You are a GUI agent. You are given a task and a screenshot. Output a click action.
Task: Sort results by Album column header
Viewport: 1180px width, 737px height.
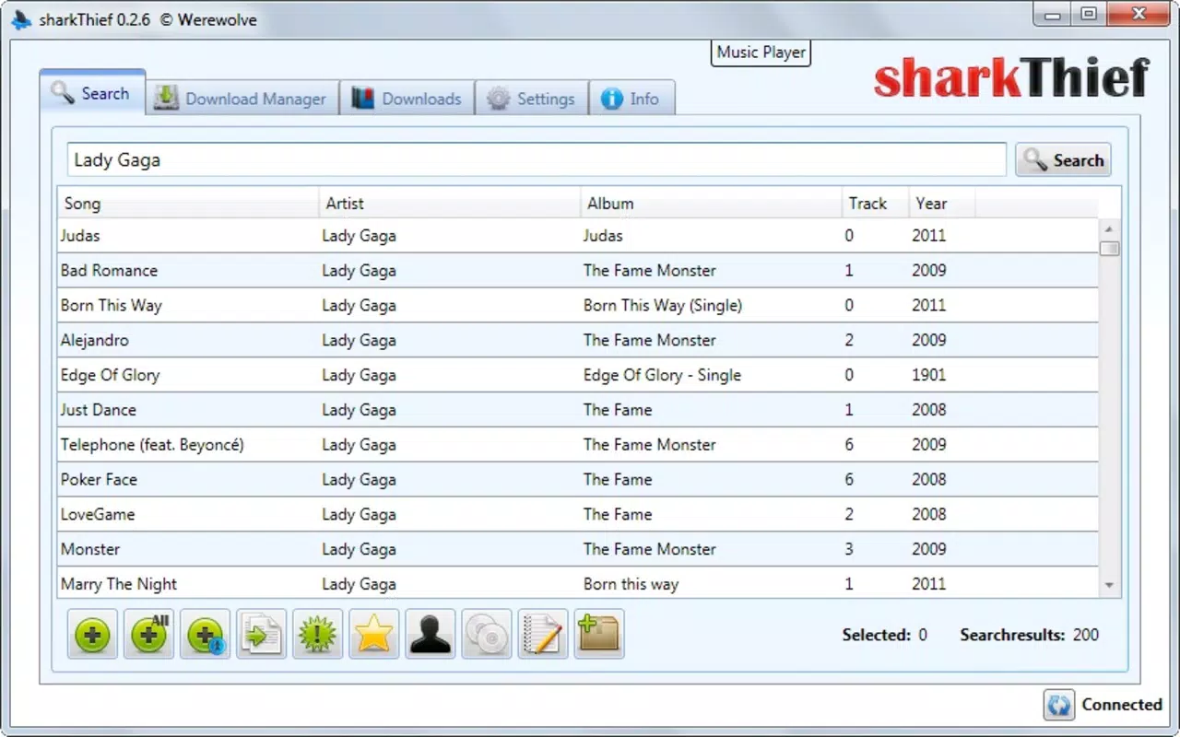[x=712, y=204]
